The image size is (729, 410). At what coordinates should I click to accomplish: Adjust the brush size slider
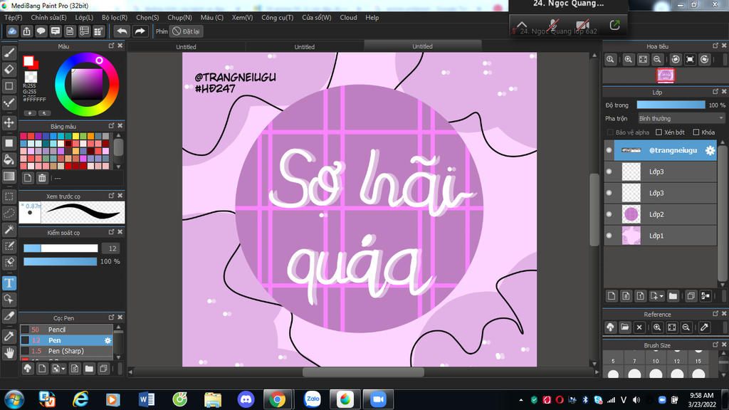(61, 248)
